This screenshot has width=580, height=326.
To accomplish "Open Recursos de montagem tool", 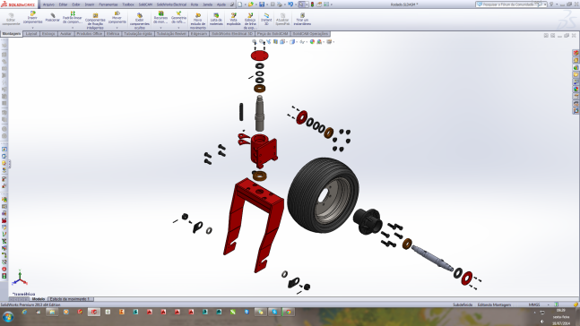I will click(x=160, y=17).
